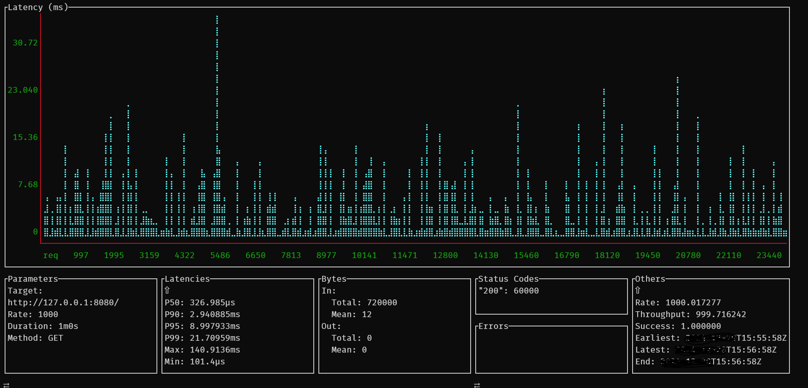Click the Bytes In Mean: 12 value

tap(352, 314)
